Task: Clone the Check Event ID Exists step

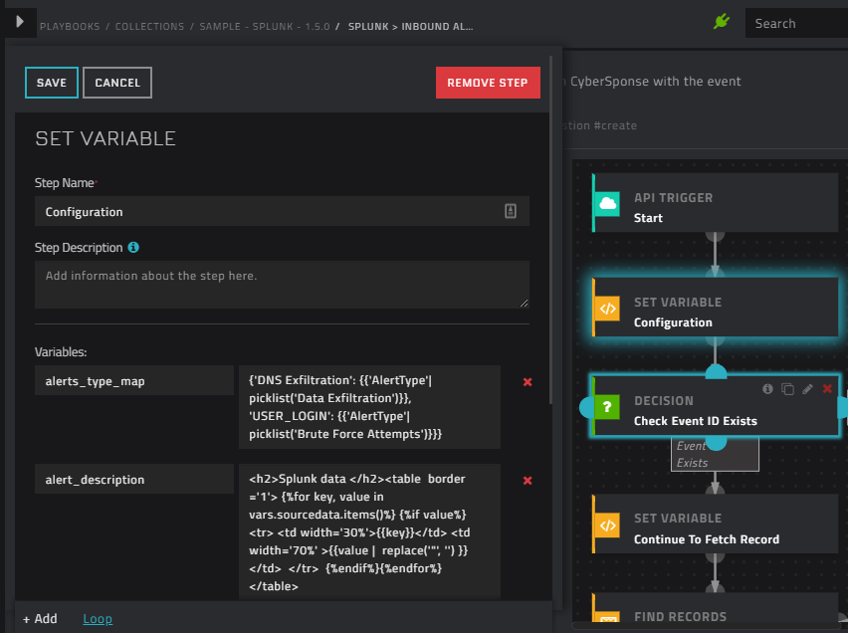Action: 787,389
